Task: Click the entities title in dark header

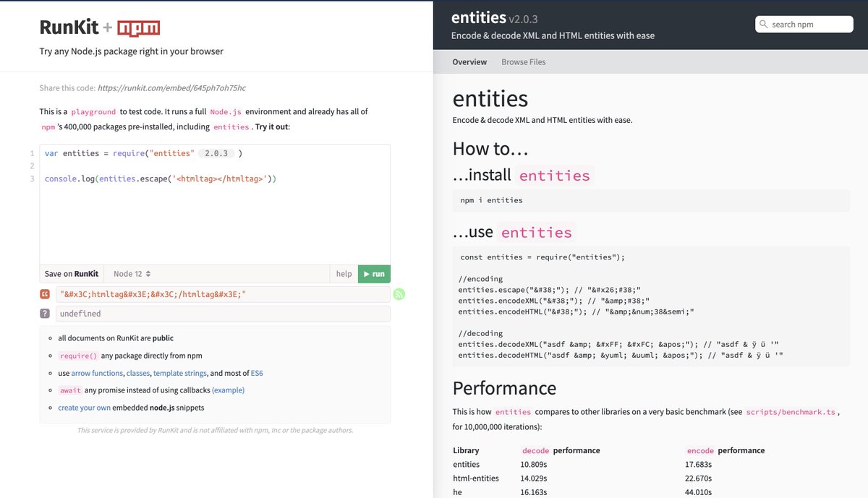Action: click(x=478, y=17)
